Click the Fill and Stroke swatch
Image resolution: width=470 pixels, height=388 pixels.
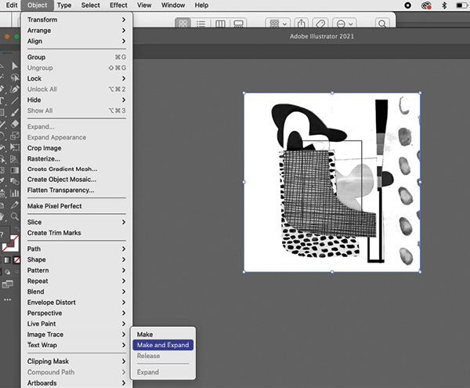(10, 243)
